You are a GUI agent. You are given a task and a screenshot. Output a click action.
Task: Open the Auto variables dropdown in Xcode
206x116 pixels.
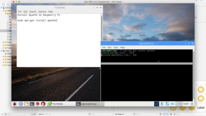click(41, 114)
